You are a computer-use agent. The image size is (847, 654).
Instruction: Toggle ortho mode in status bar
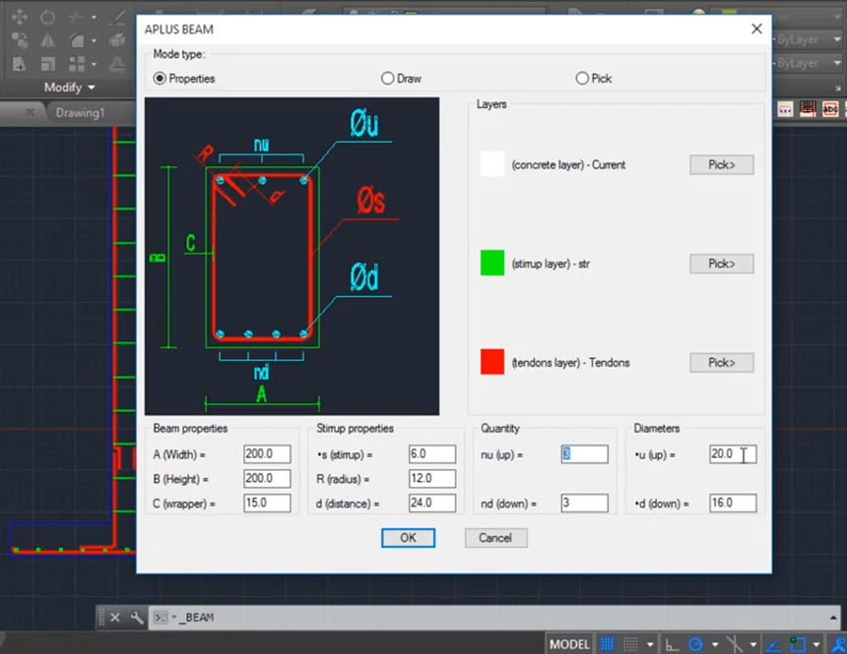(672, 644)
